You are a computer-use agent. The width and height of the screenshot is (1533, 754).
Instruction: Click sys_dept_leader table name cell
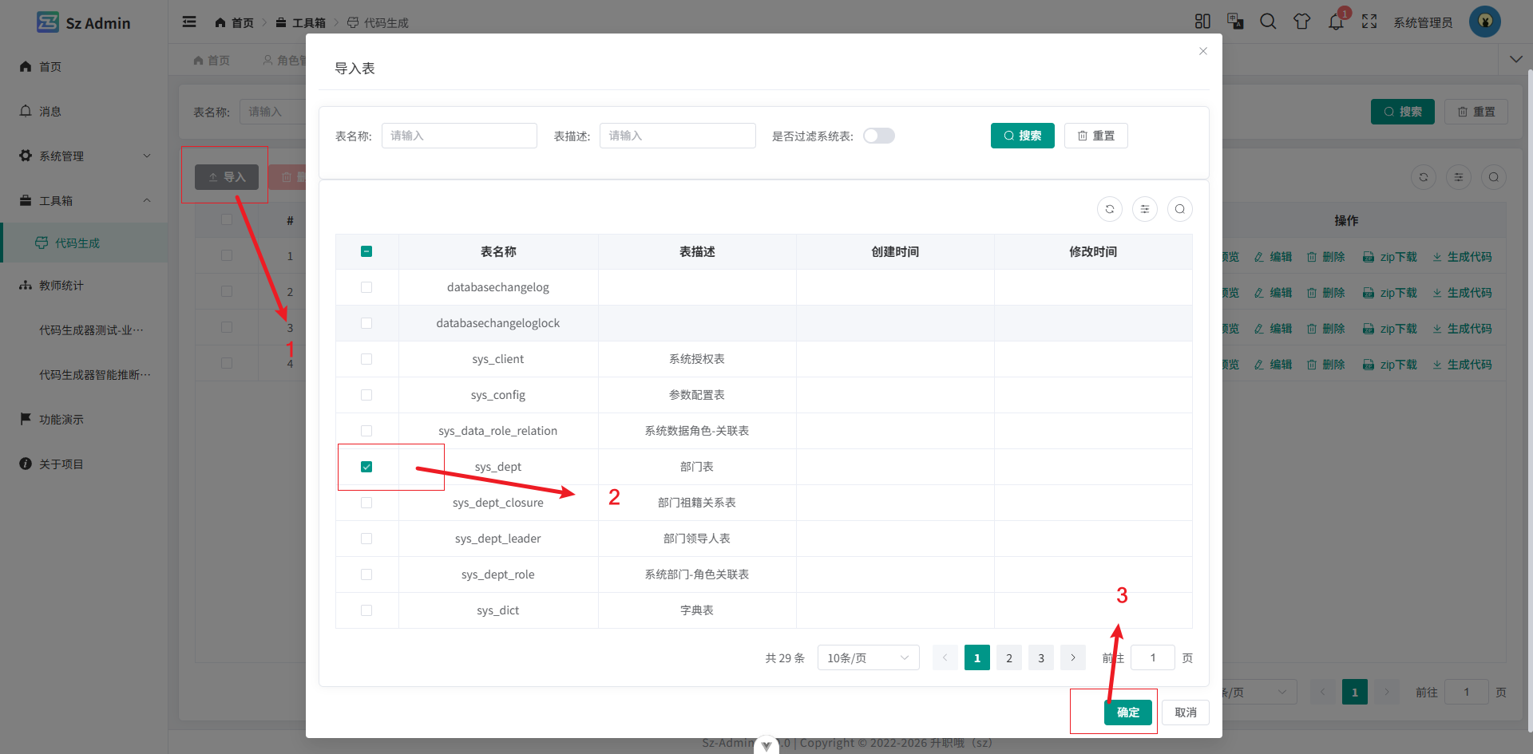pyautogui.click(x=498, y=539)
